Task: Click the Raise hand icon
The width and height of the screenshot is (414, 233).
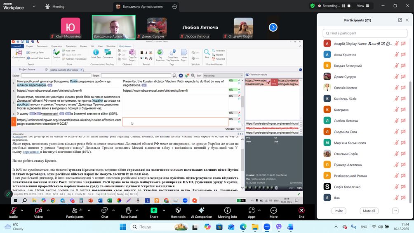Action: (128, 210)
